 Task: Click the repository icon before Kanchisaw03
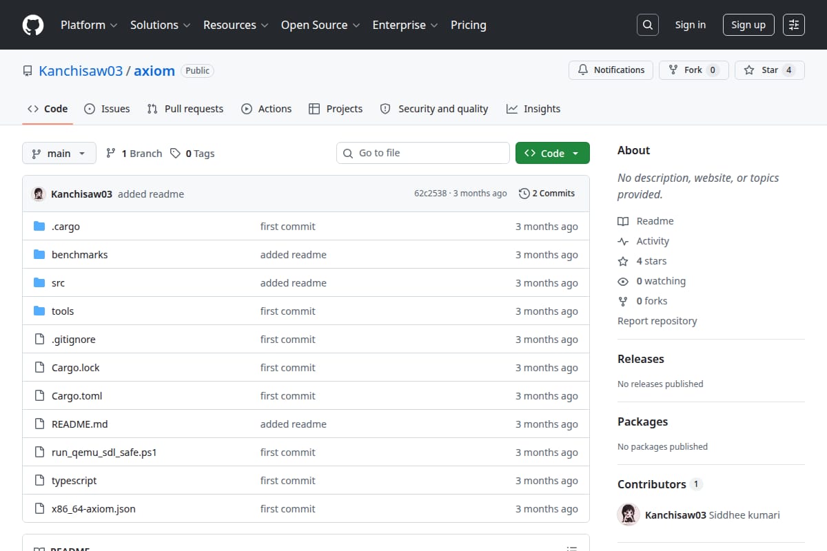coord(28,71)
